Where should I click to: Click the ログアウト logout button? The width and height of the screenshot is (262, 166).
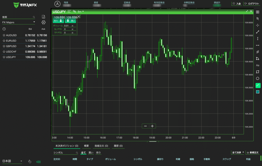(252, 3)
